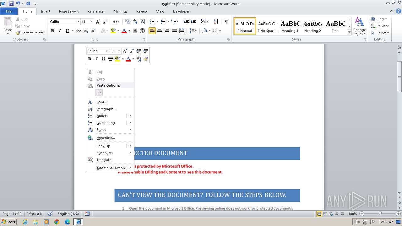Click the Center alignment icon in ribbon
This screenshot has width=402, height=226.
tap(160, 31)
